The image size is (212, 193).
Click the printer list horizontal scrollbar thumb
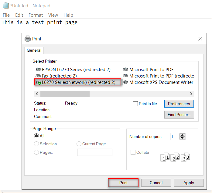pyautogui.click(x=65, y=94)
